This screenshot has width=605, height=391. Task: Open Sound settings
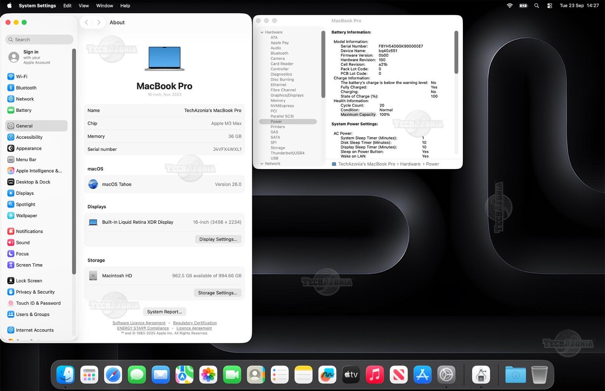tap(37, 243)
